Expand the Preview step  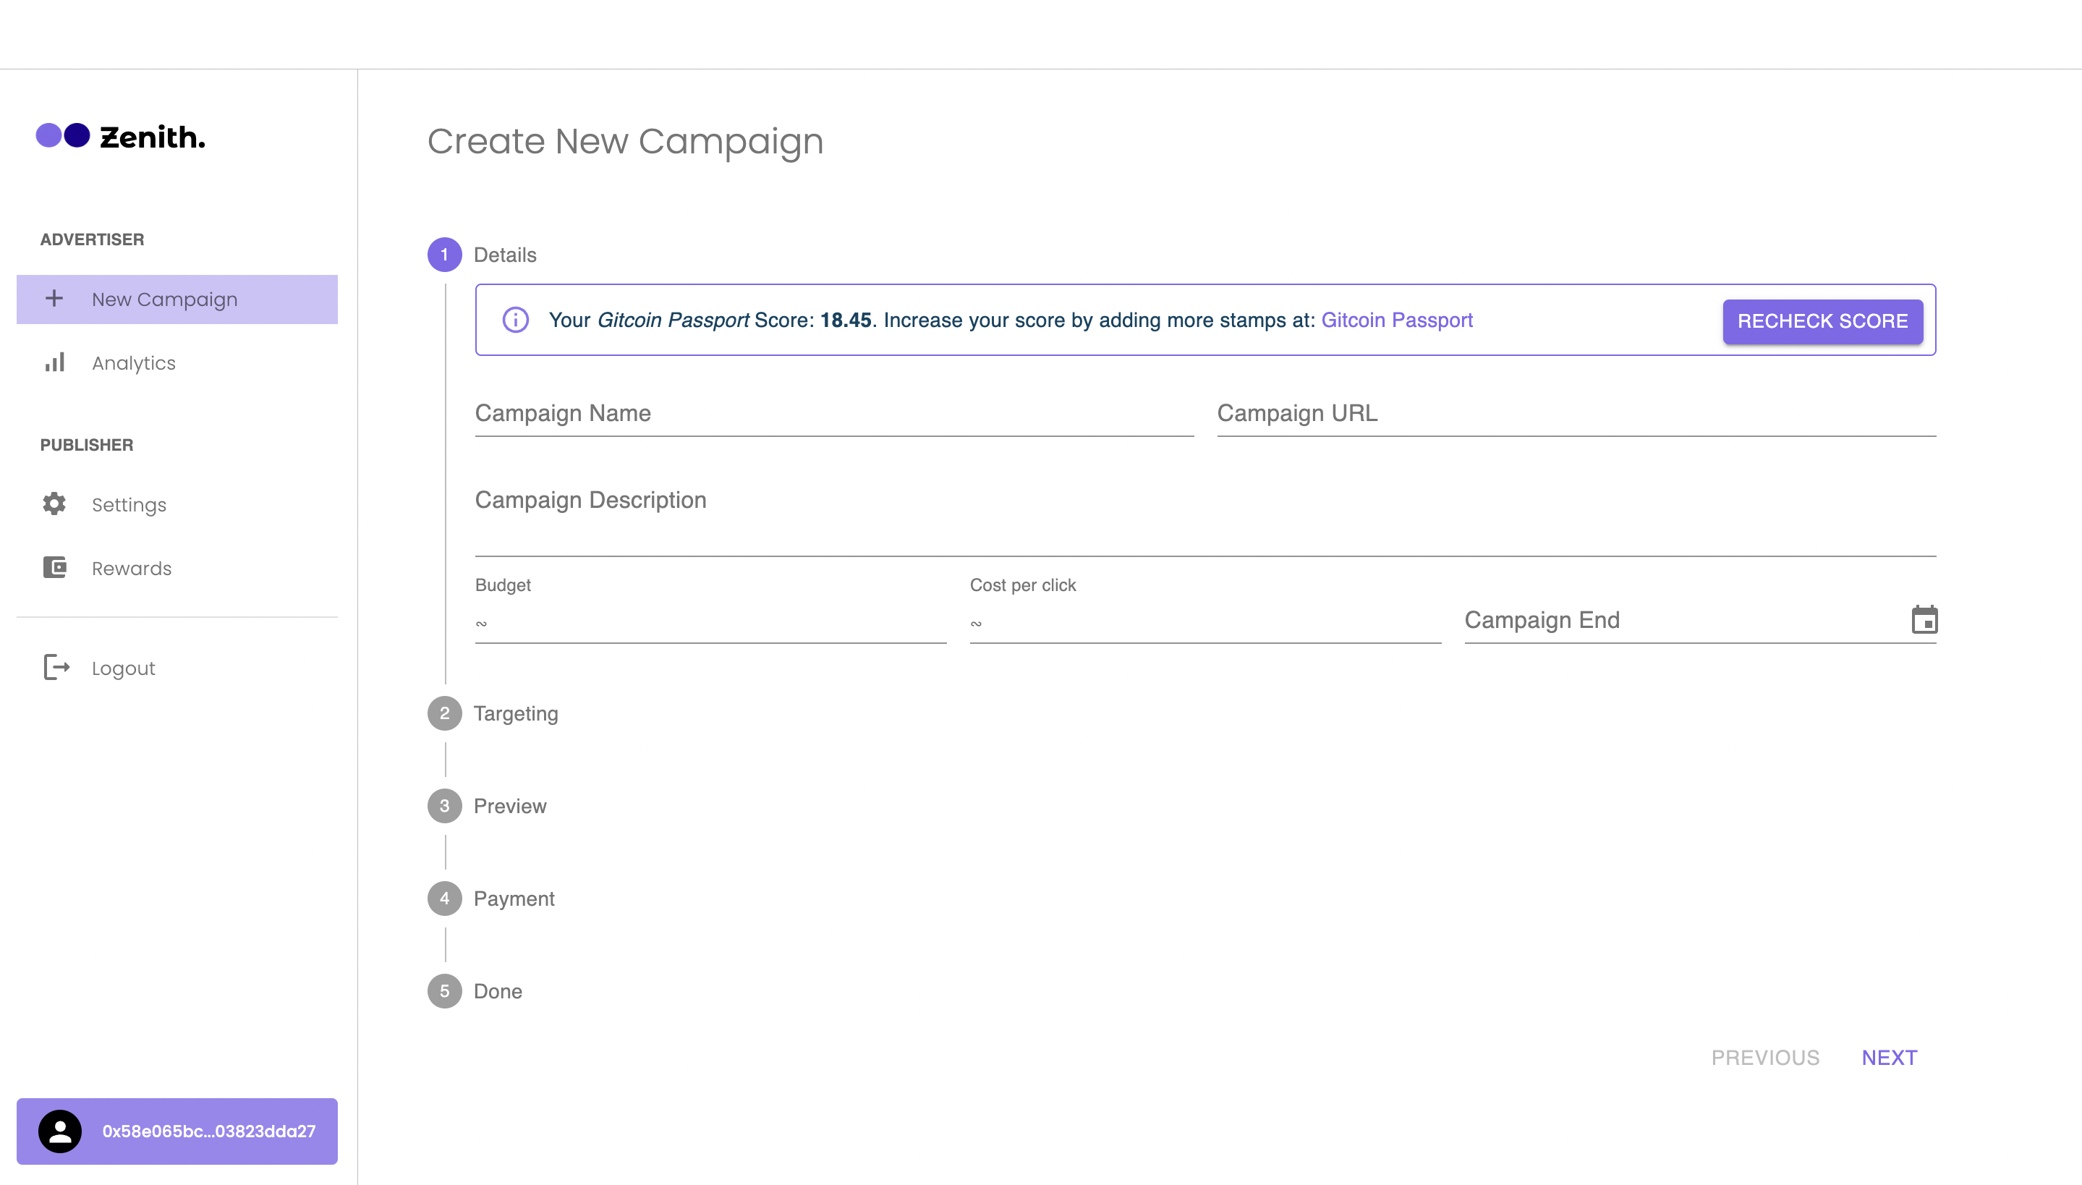coord(509,806)
